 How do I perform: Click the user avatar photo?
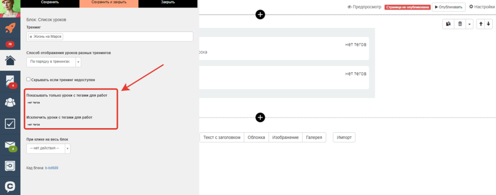[10, 9]
